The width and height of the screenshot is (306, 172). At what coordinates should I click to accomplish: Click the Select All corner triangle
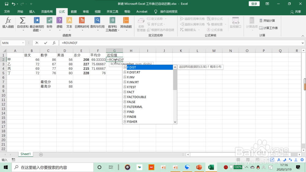tap(4, 51)
